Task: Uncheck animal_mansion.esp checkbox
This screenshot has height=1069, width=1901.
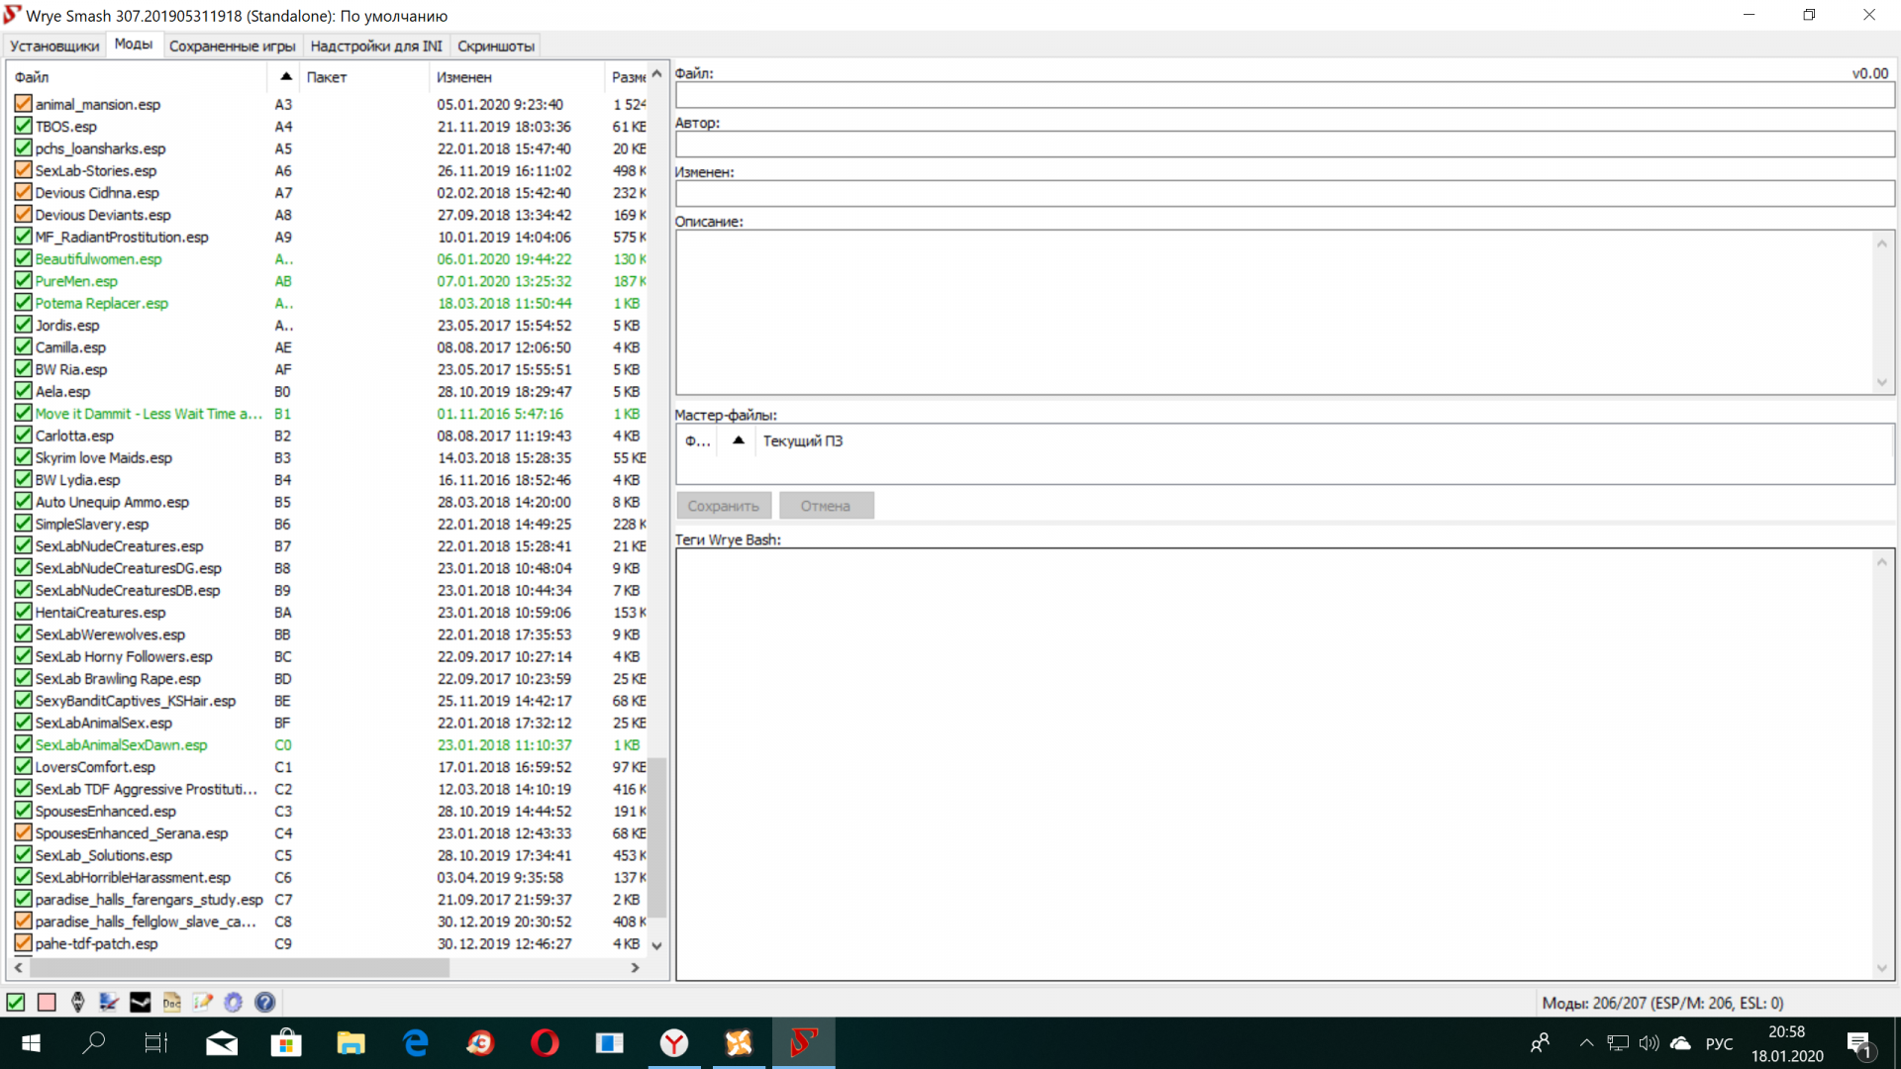Action: (x=23, y=104)
